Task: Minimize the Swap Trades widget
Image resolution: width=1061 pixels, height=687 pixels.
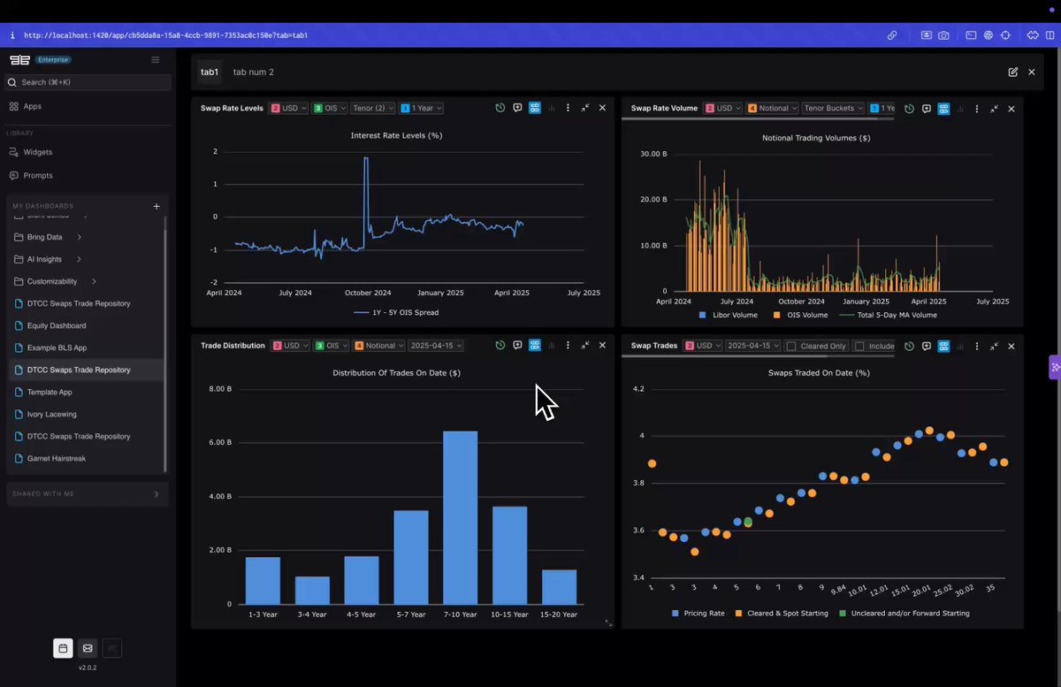Action: (995, 347)
